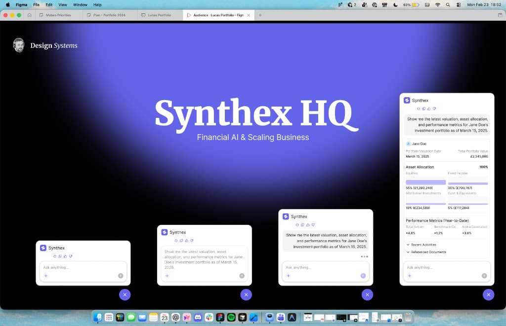This screenshot has width=506, height=326.
Task: Open the three-dot options menu on the card
Action: (364, 256)
